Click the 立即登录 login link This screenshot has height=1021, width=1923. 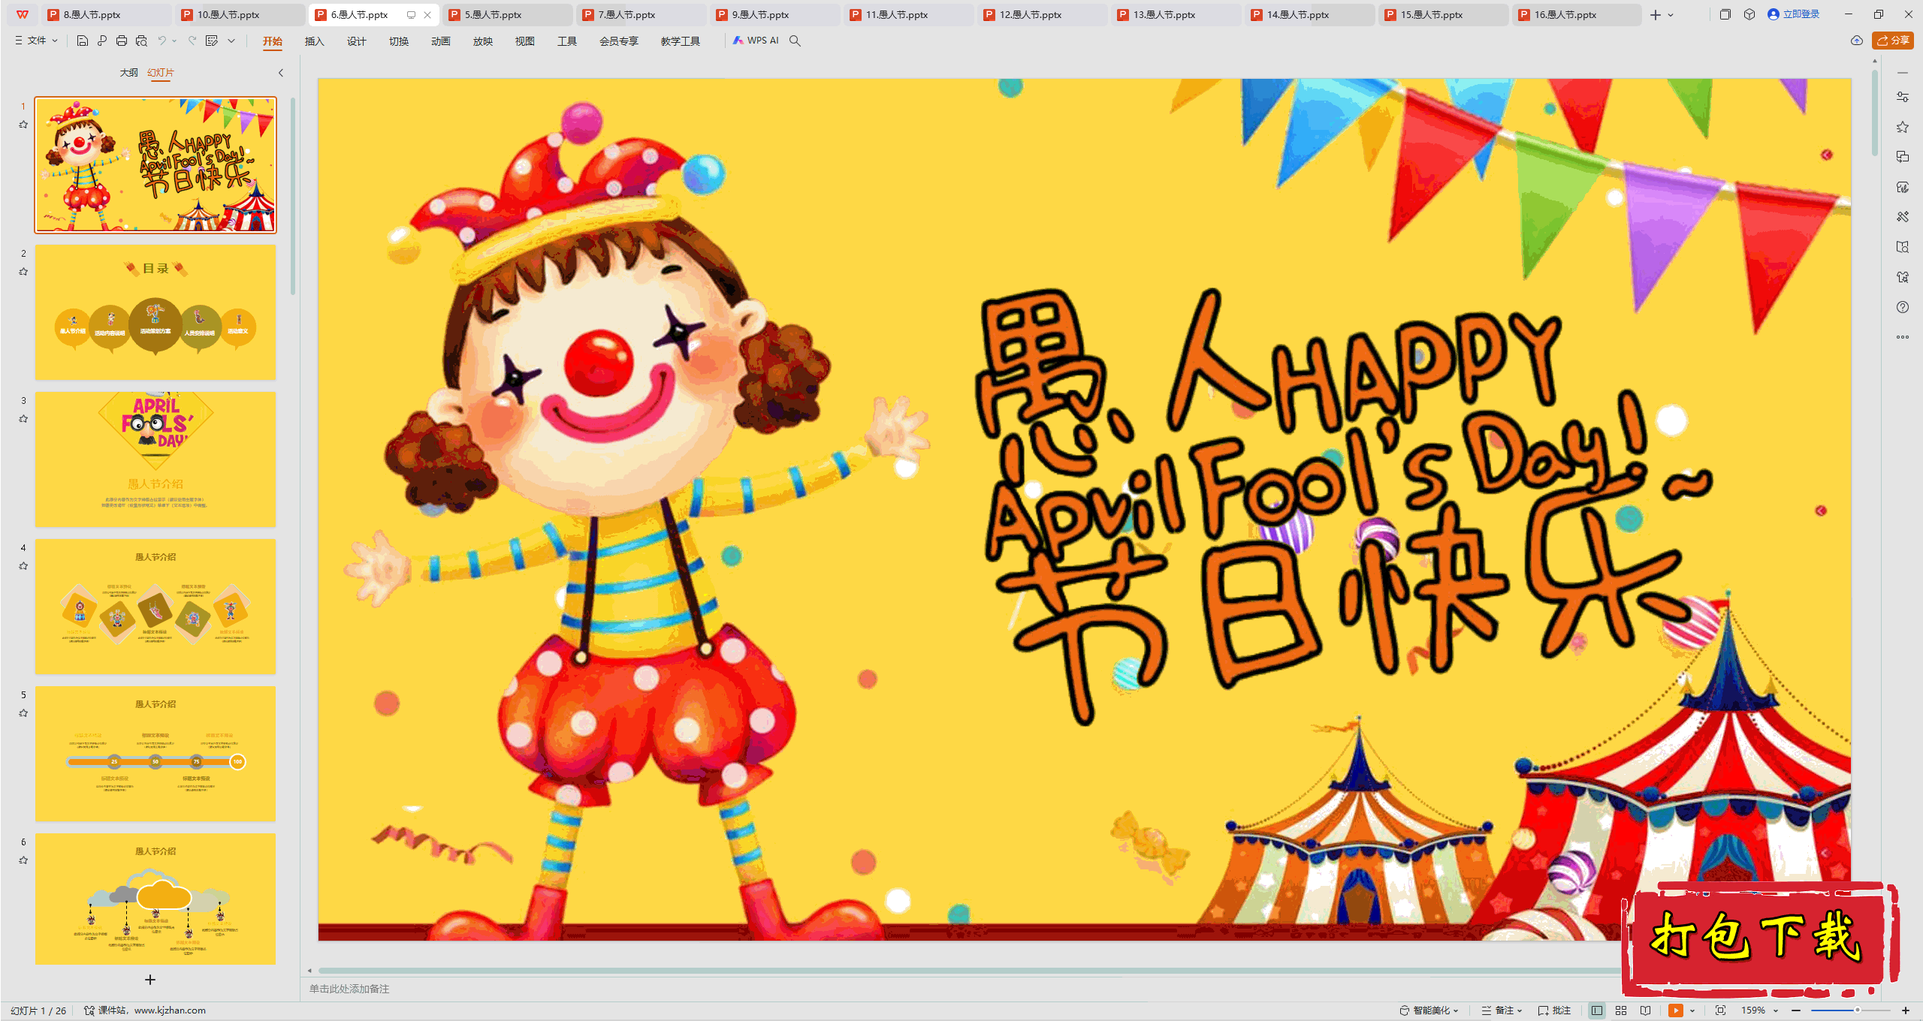tap(1794, 14)
